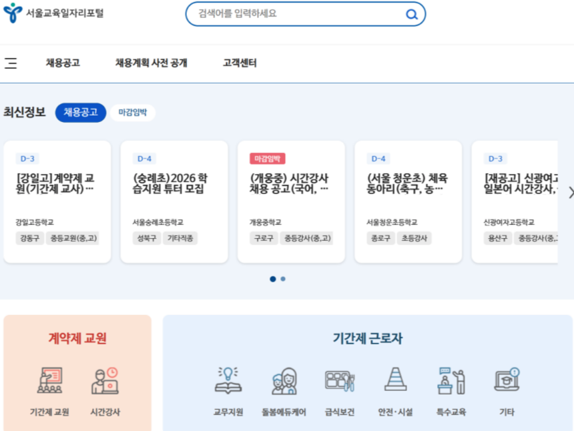The height and width of the screenshot is (431, 574).
Task: Click the 계약제 교원 section heading
Action: (x=77, y=338)
